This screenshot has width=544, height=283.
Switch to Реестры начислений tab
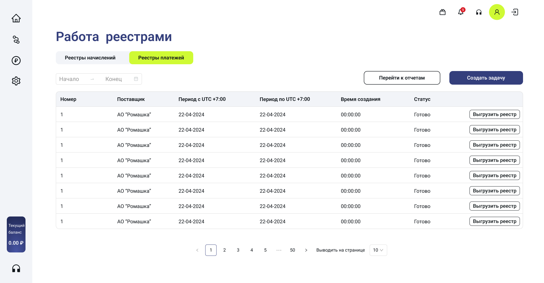coord(90,58)
